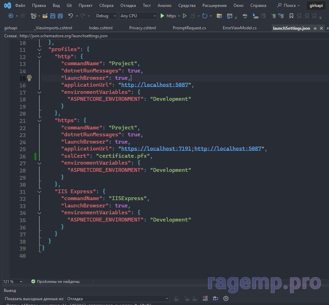Image resolution: width=329 pixels, height=305 pixels.
Task: Click the https://localhost:7191 link
Action: click(x=157, y=149)
